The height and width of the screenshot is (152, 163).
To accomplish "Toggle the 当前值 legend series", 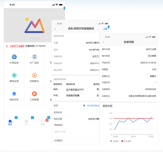I will (114, 141).
